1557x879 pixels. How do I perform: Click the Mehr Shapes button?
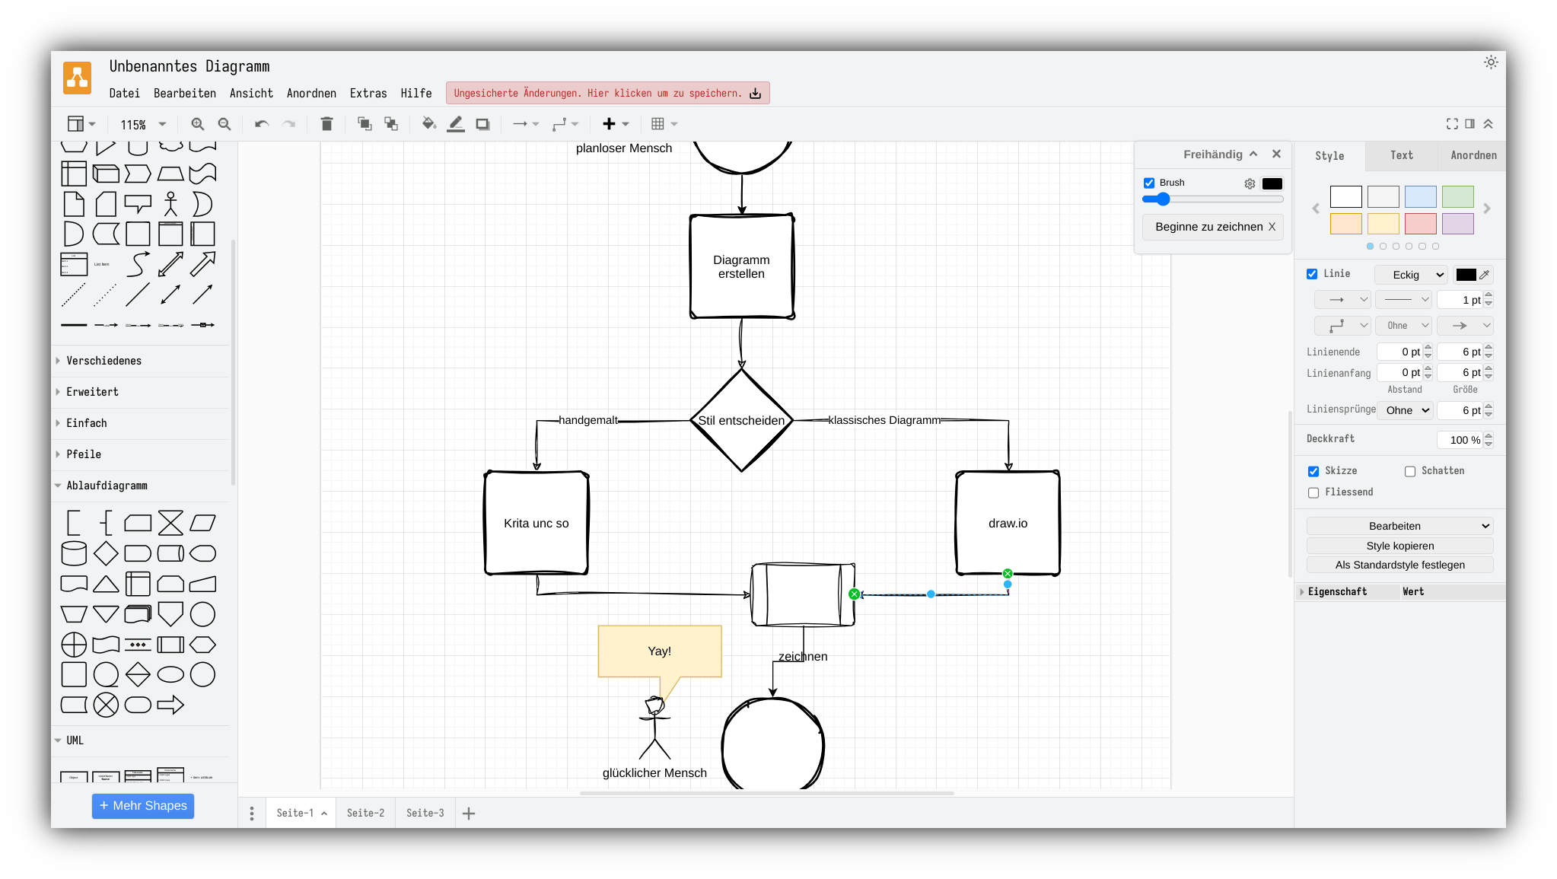(143, 806)
